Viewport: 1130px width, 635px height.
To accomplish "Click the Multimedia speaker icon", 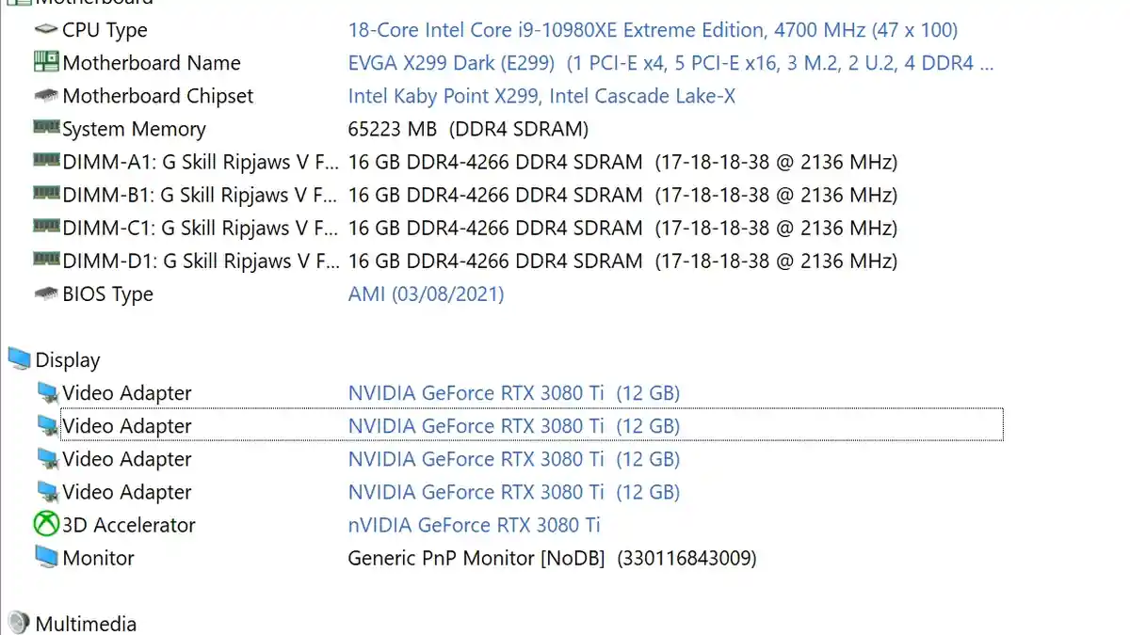I will pos(19,623).
